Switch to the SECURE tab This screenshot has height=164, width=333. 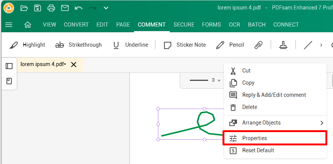184,25
